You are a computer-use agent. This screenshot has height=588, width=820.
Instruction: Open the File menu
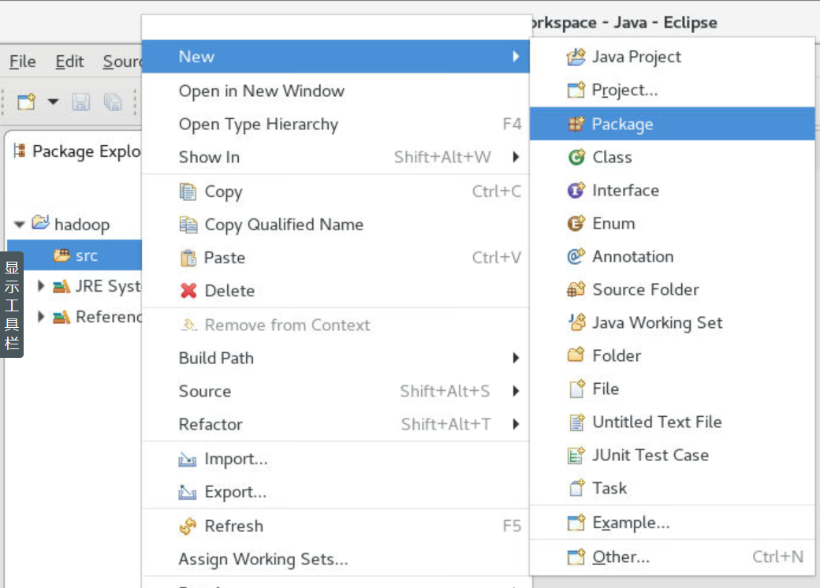point(22,61)
